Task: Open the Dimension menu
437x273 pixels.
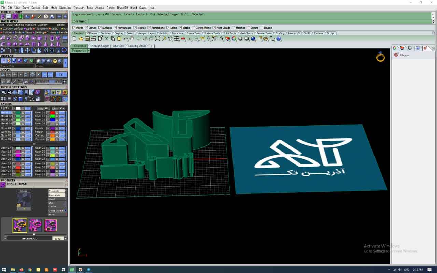Action: coord(65,8)
